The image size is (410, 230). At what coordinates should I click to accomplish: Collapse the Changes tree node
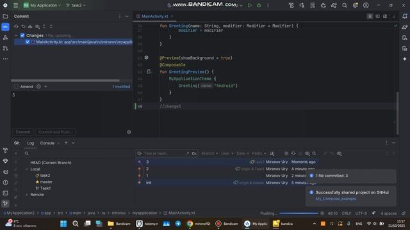click(x=16, y=35)
